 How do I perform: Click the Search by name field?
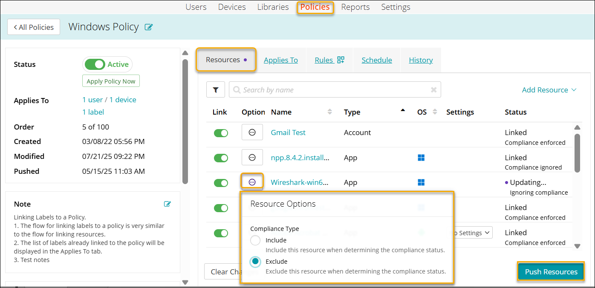(332, 90)
